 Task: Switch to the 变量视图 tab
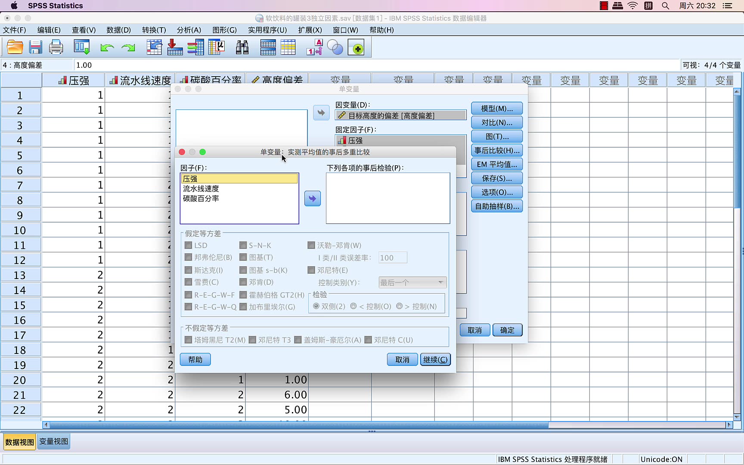[53, 441]
